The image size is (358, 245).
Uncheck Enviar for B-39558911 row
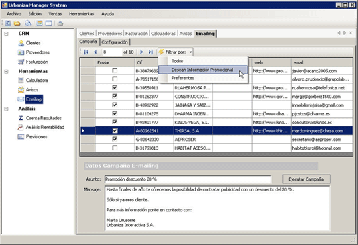(115, 87)
